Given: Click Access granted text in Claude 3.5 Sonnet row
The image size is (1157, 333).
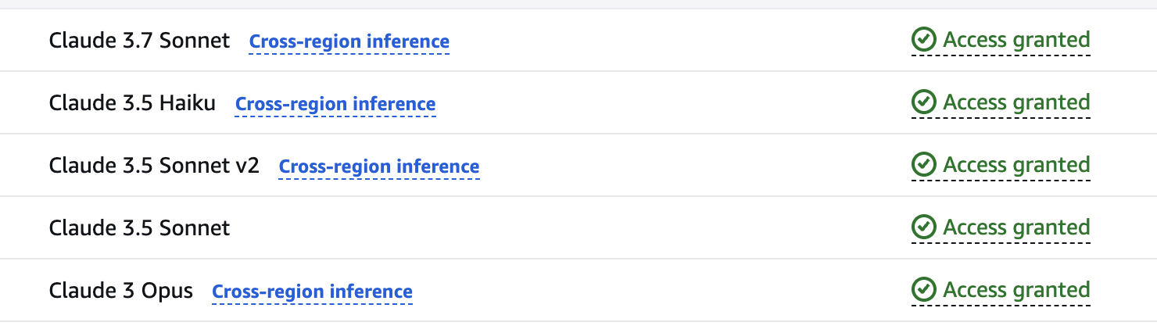Looking at the screenshot, I should pos(1016,227).
